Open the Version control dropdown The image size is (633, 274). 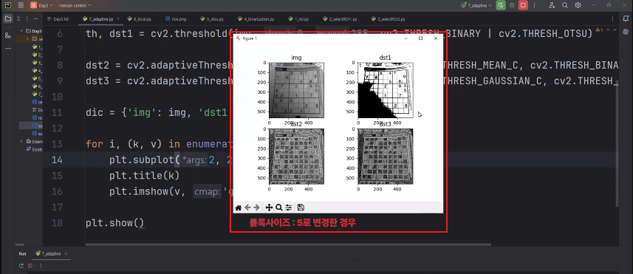(x=75, y=5)
